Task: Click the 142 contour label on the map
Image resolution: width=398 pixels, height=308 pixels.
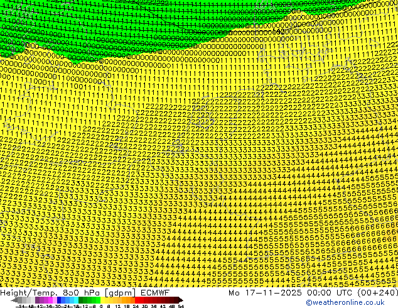Action: (279, 32)
